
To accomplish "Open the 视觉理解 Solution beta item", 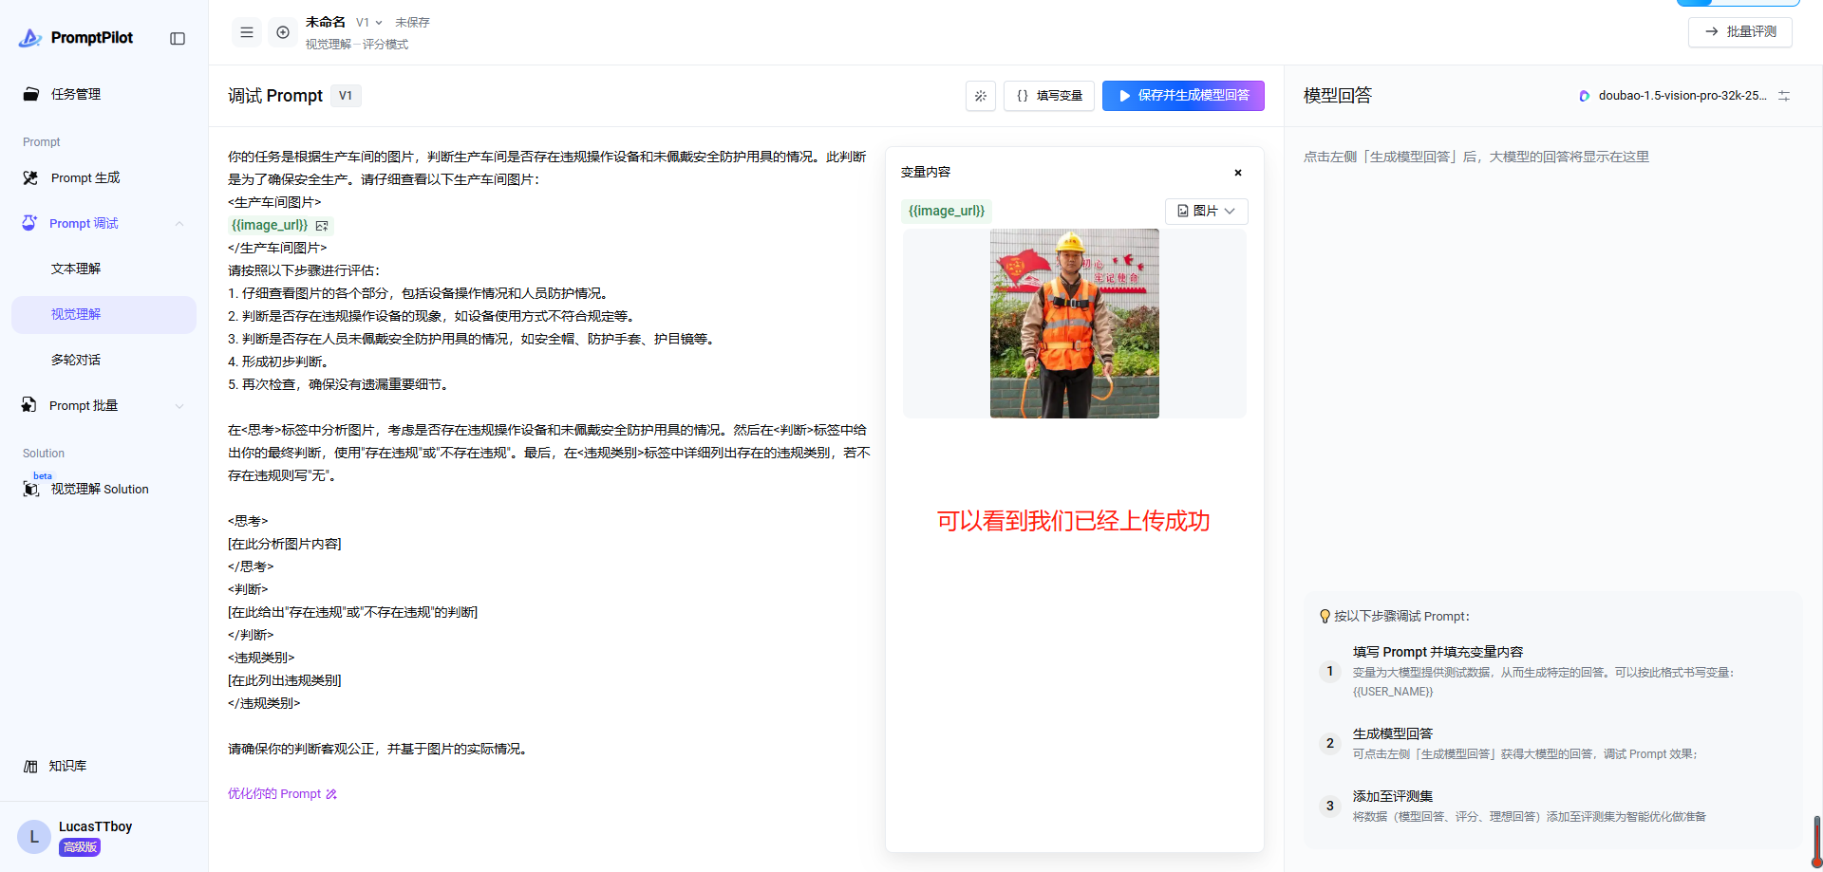I will pyautogui.click(x=99, y=489).
